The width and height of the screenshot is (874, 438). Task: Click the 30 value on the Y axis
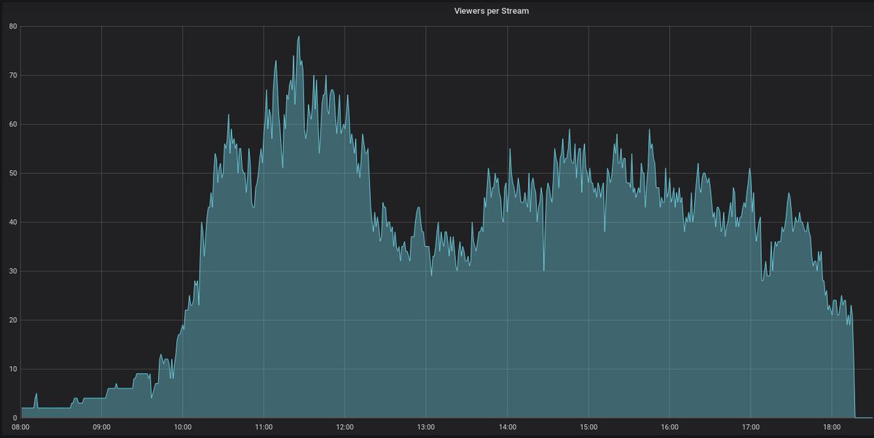(12, 271)
